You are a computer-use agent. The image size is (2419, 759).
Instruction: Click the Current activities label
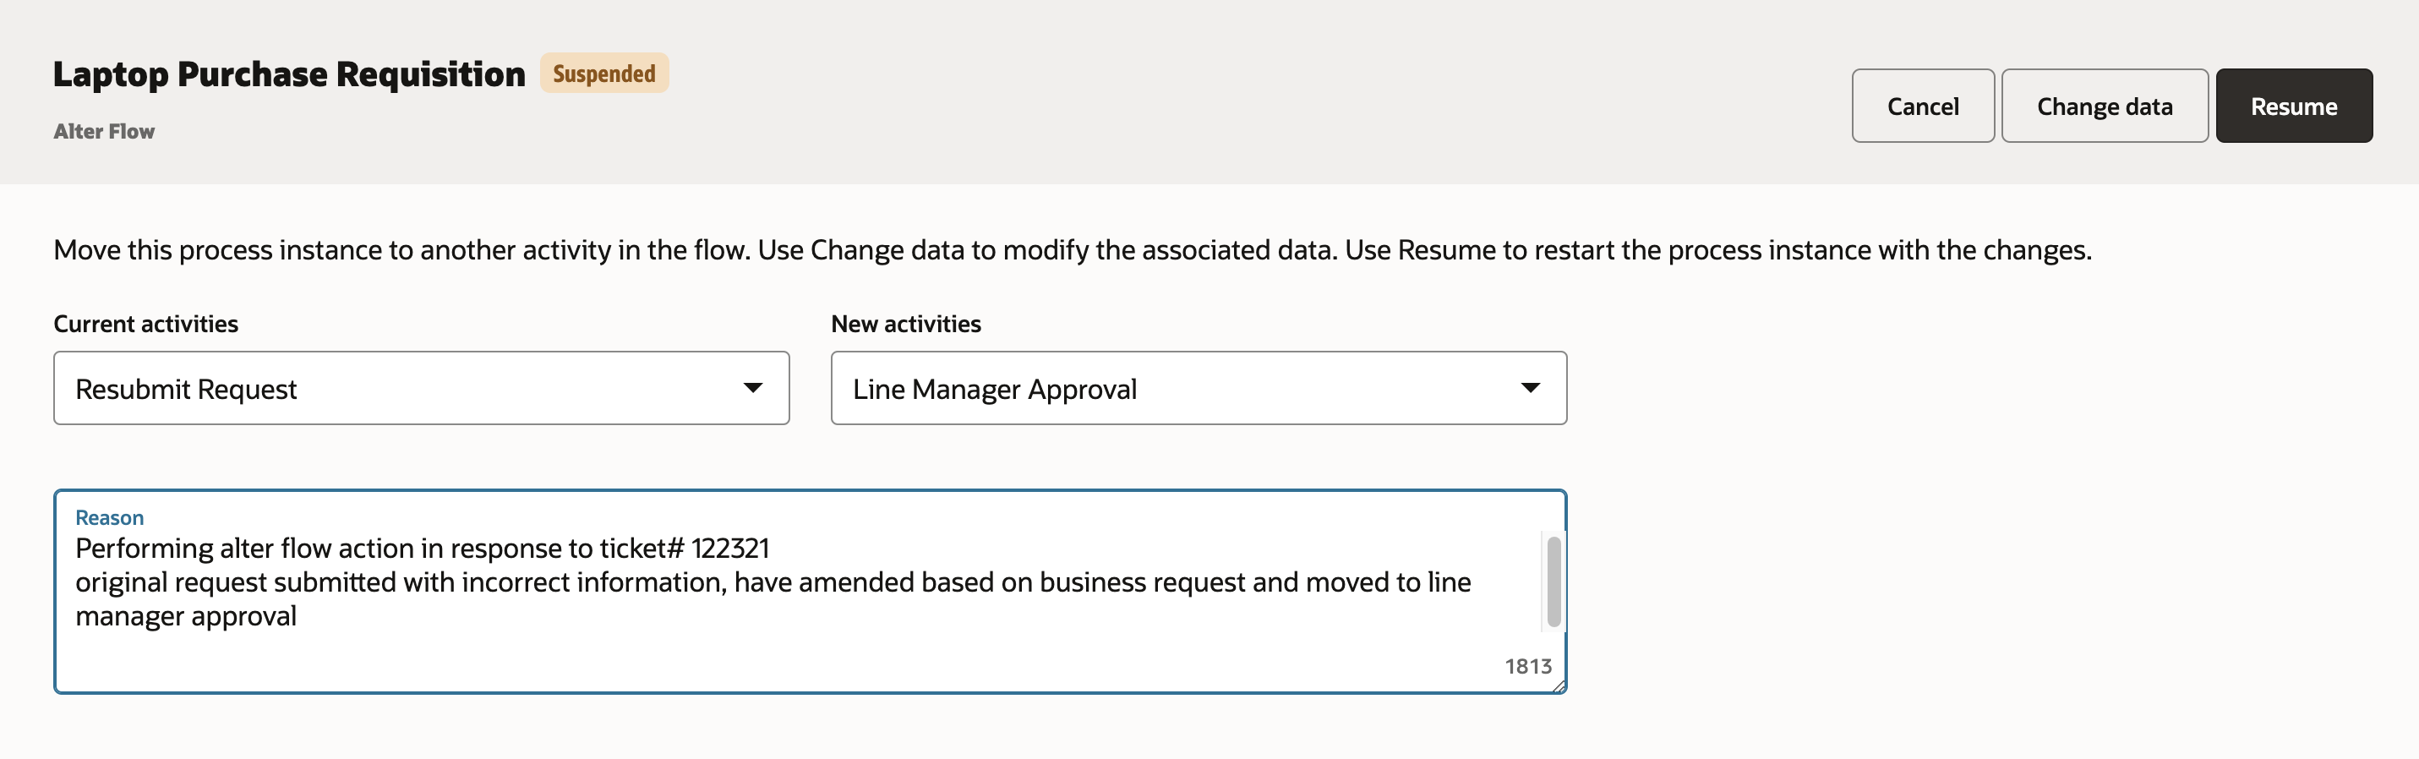coord(145,324)
